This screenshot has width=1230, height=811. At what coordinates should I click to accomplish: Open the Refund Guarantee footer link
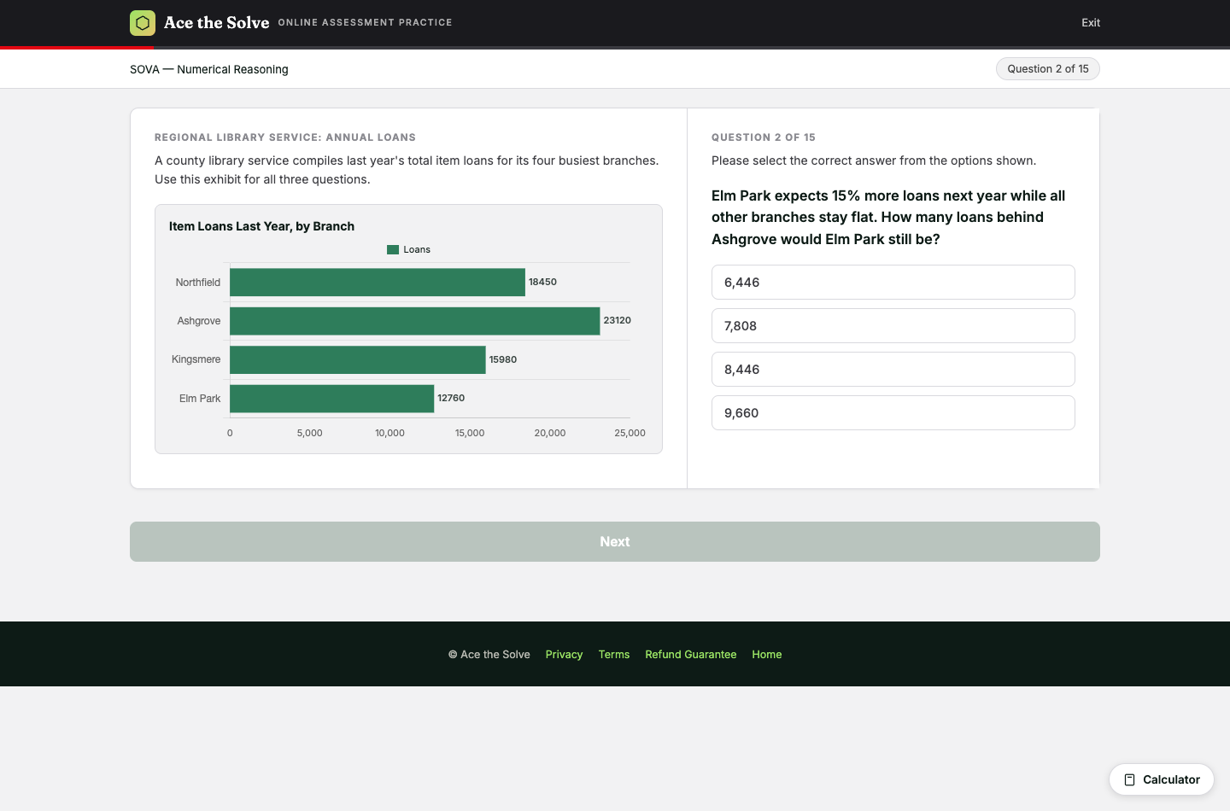(691, 655)
